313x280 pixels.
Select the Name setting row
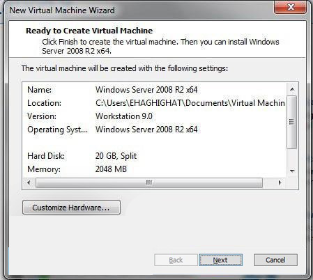(154, 90)
